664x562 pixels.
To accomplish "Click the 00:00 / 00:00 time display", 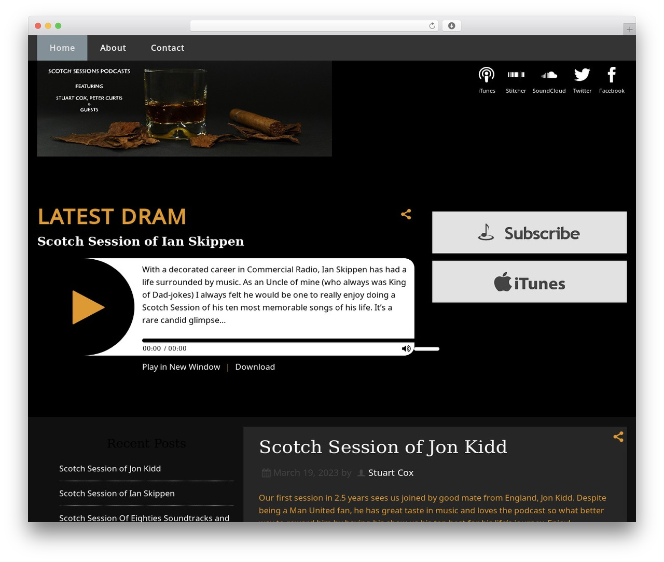I will pyautogui.click(x=164, y=349).
